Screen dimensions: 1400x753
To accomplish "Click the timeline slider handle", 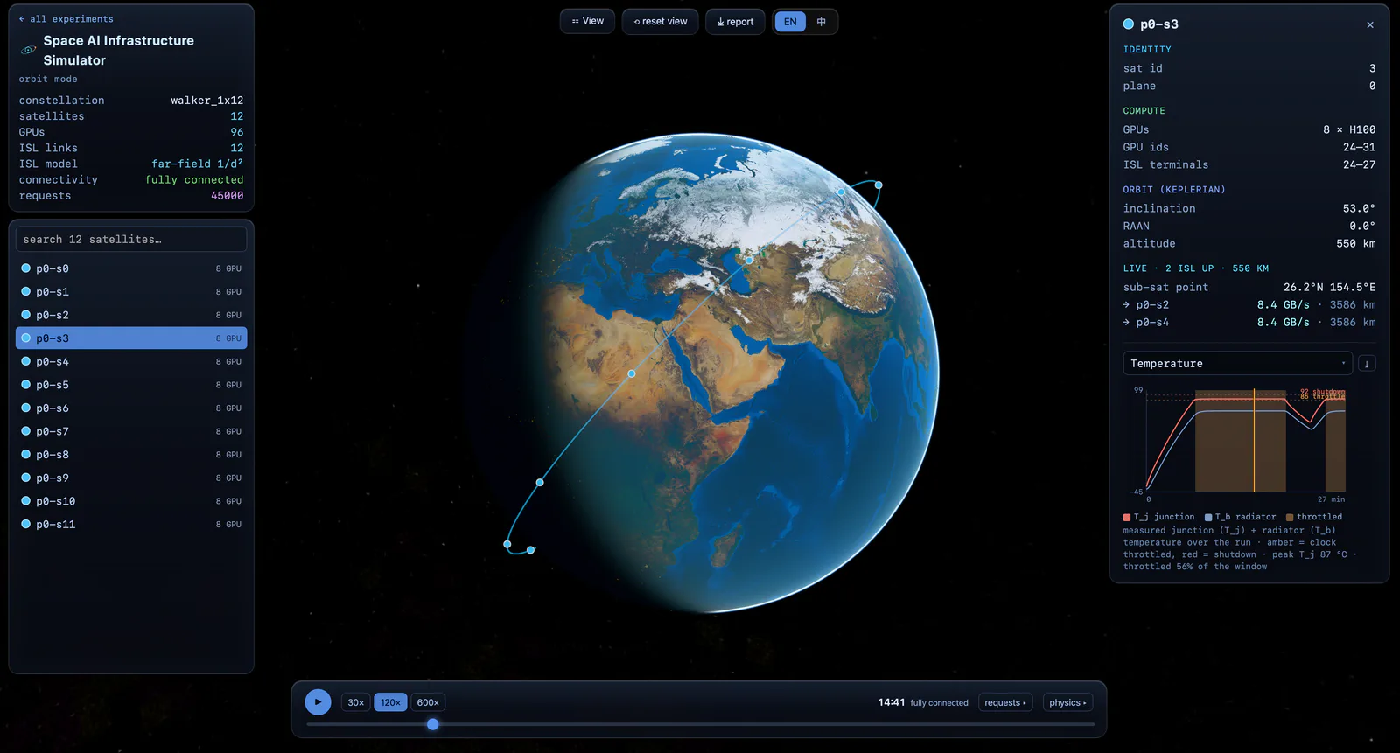I will coord(432,724).
